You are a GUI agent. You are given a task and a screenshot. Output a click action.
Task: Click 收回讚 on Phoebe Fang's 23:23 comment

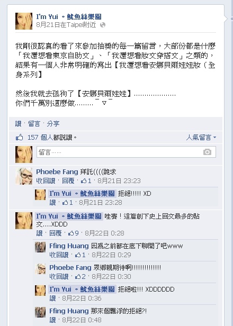point(46,180)
